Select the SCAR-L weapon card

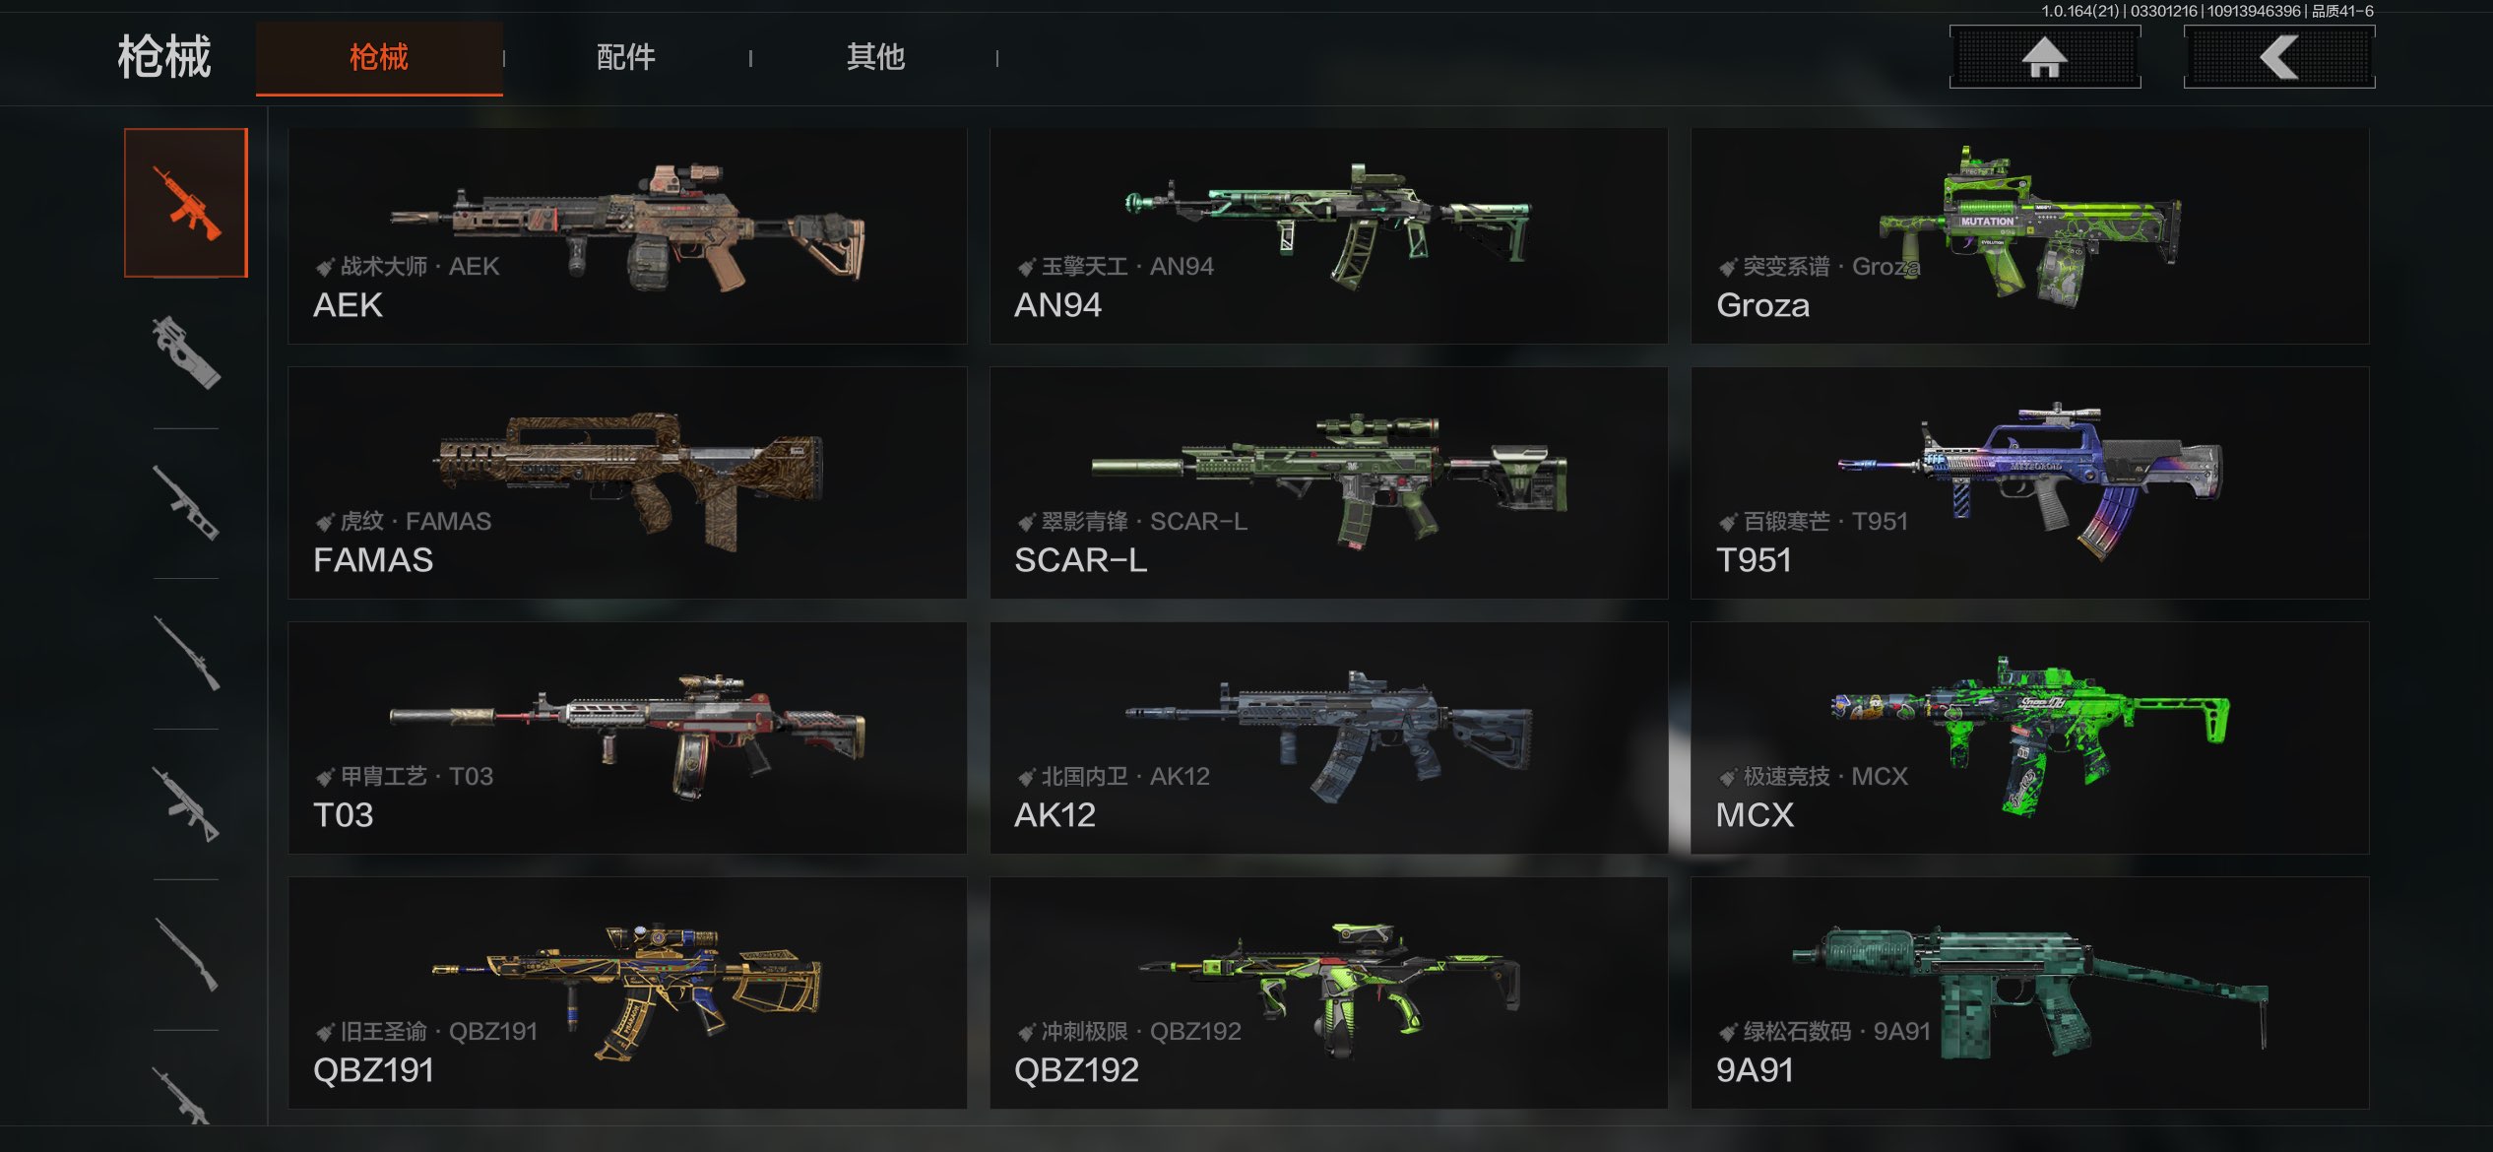pos(1329,482)
